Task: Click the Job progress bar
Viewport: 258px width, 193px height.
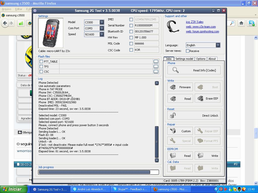Action: click(x=99, y=172)
